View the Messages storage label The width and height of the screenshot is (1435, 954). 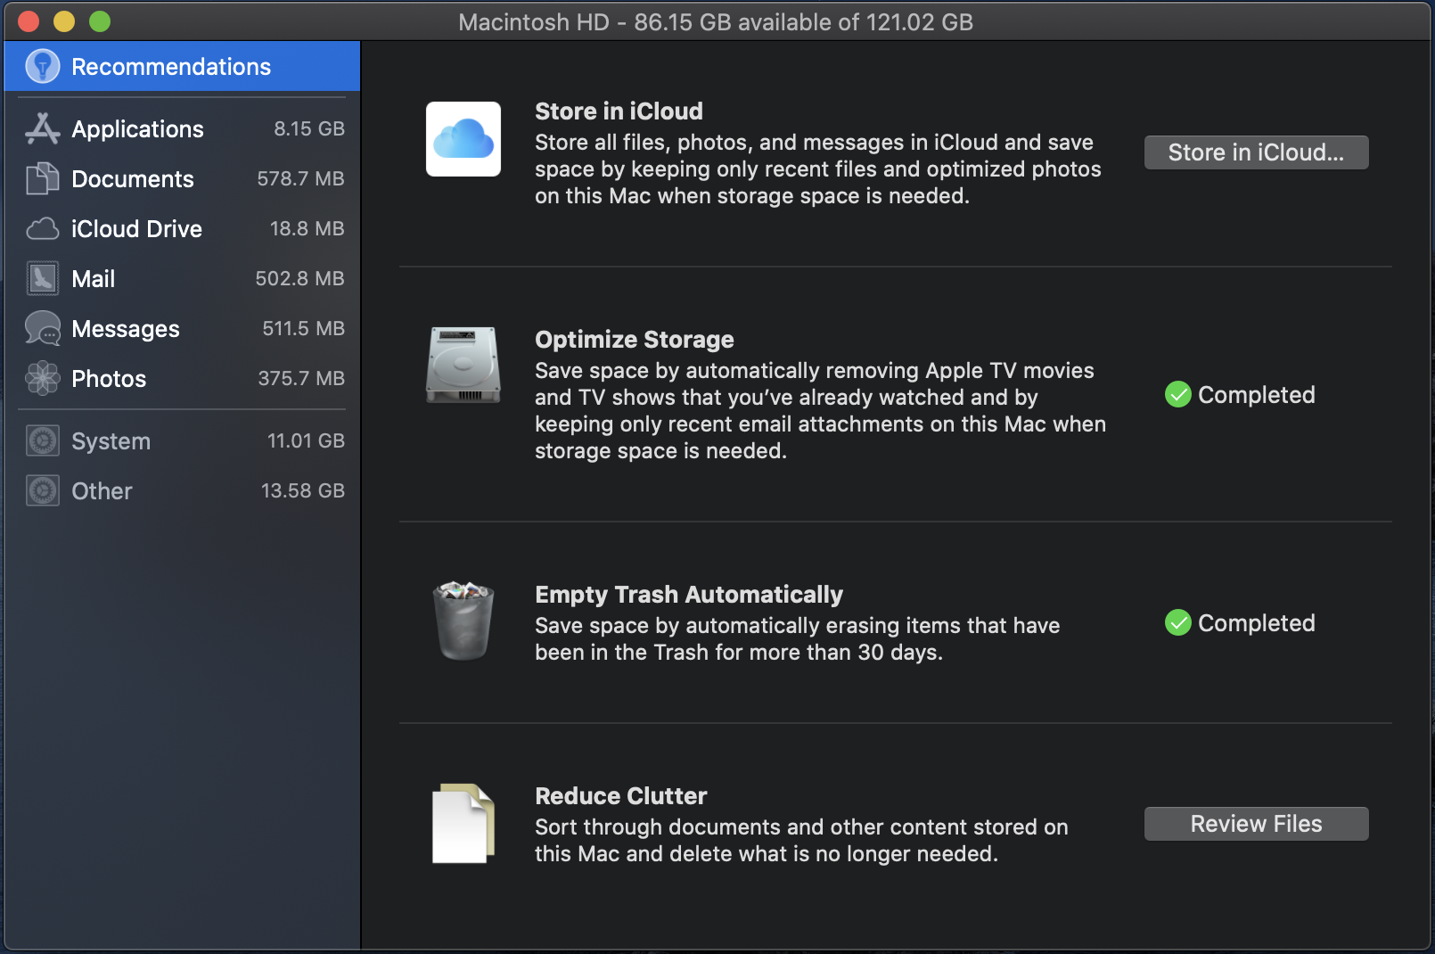click(125, 329)
